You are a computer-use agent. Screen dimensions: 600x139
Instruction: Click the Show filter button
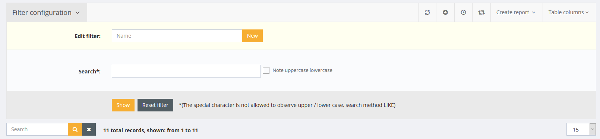coord(123,105)
